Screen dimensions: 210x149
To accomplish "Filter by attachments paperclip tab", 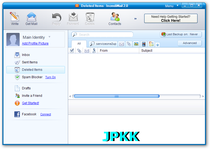I will pos(129,44).
